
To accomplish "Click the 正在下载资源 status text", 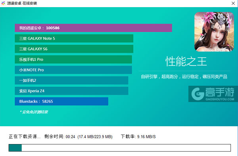I will click(25, 137).
